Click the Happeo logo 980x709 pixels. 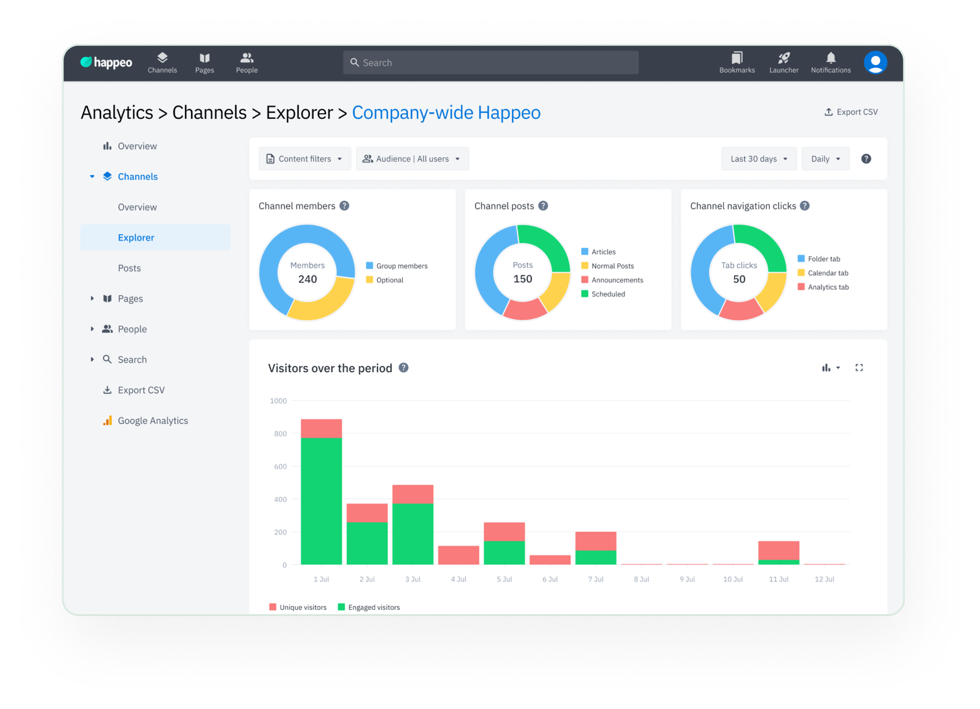click(x=106, y=63)
